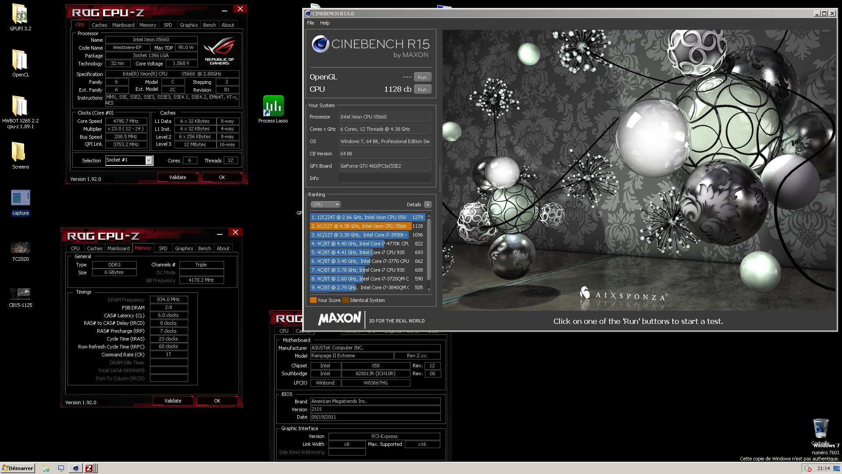842x474 pixels.
Task: Click the brown Identical System swatch
Action: pos(346,300)
